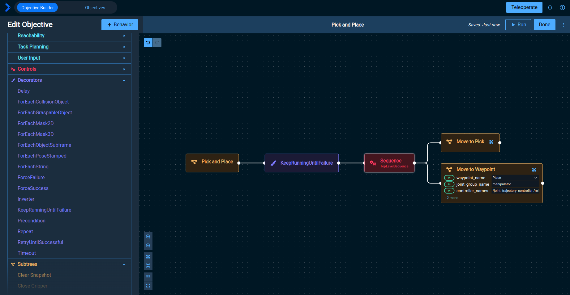Collapse the Decorators category arrow
The height and width of the screenshot is (295, 570).
tap(124, 80)
